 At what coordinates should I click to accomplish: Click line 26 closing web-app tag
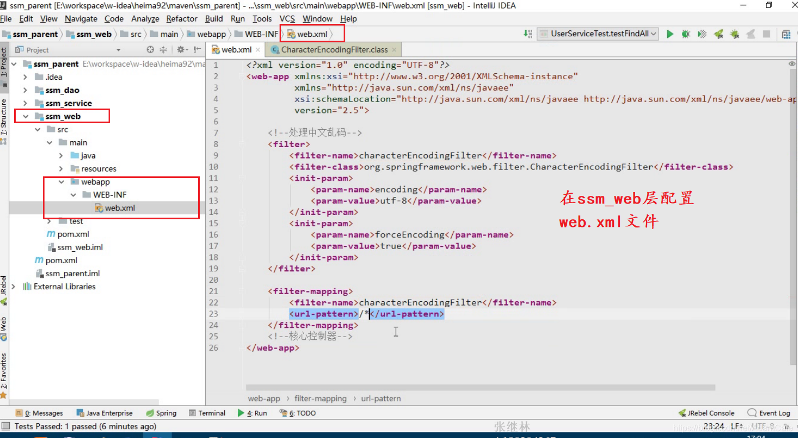[x=273, y=348]
